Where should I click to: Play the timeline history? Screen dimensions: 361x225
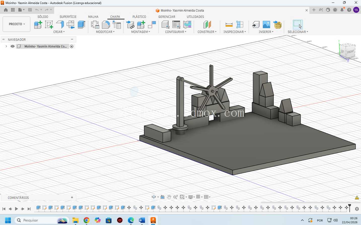click(x=16, y=209)
